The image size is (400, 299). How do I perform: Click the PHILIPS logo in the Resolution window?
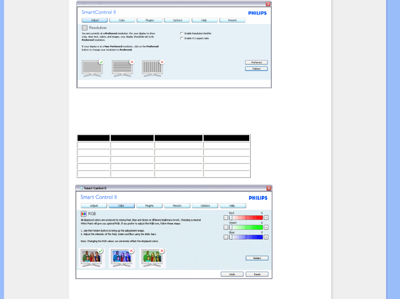257,13
